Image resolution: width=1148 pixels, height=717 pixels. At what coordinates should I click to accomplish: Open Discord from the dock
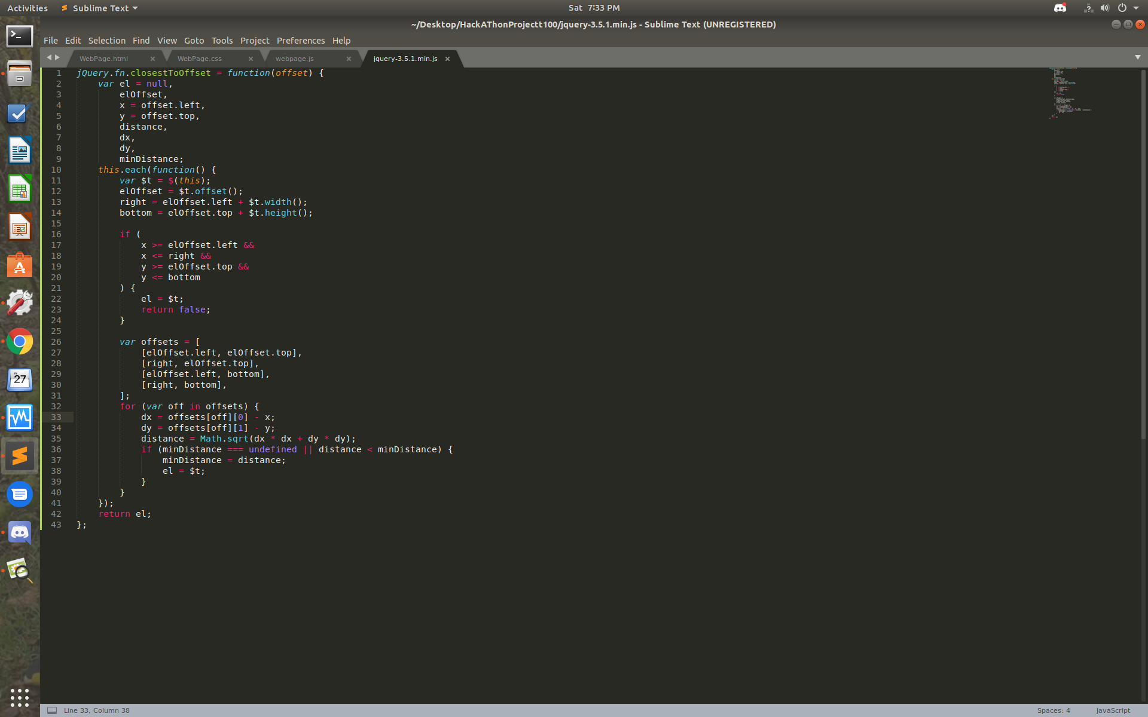[x=20, y=532]
